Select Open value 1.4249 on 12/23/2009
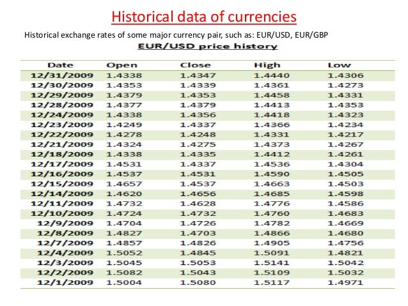The width and height of the screenshot is (408, 306). [124, 125]
